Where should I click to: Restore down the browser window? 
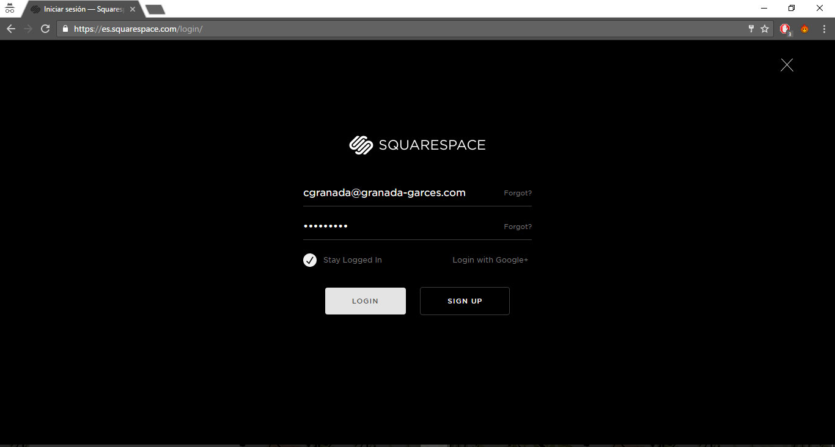(792, 8)
